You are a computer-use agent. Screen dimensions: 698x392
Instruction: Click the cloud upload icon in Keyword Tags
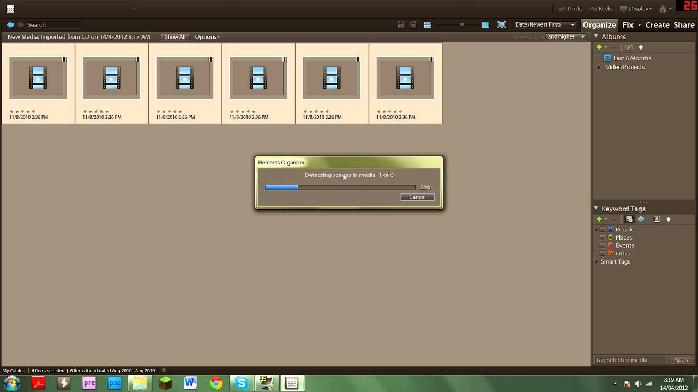(x=641, y=219)
